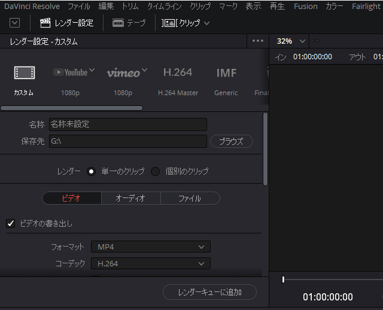383x310 pixels.
Task: Select 個別のクリップ radio button
Action: pyautogui.click(x=156, y=171)
